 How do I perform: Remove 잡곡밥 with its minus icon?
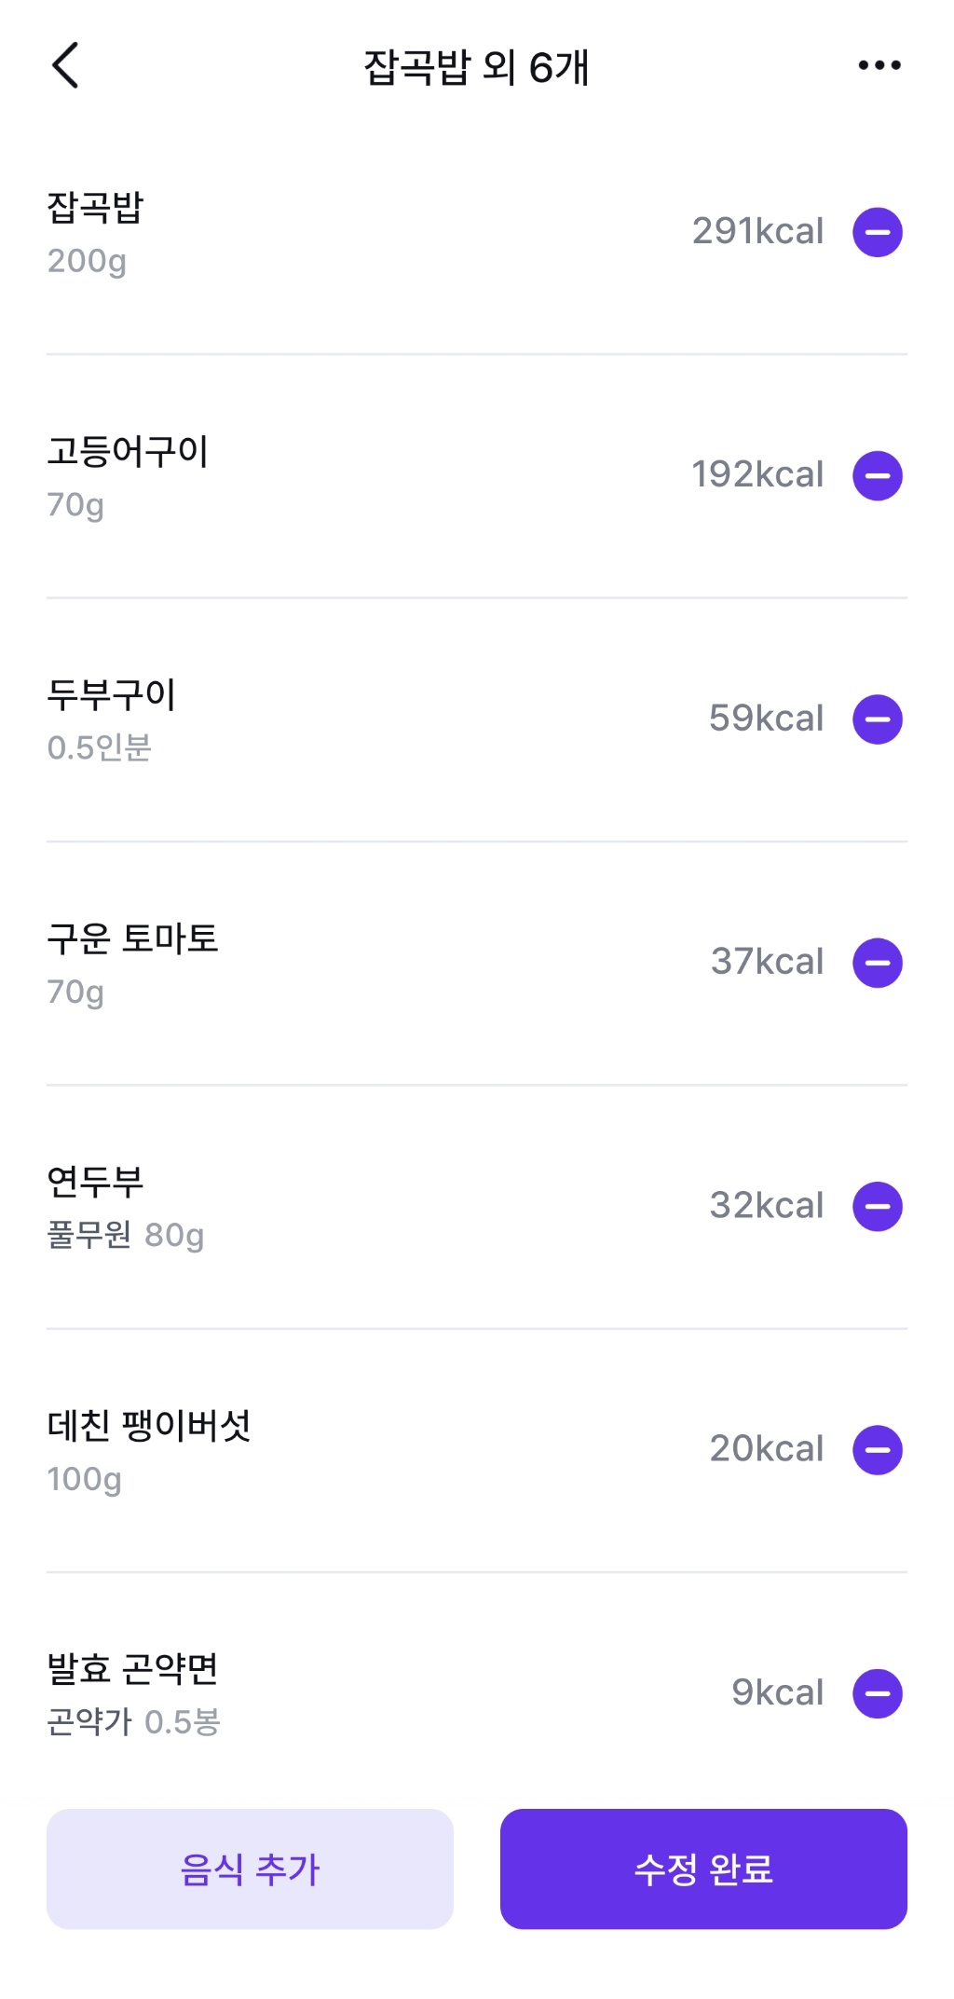tap(878, 232)
